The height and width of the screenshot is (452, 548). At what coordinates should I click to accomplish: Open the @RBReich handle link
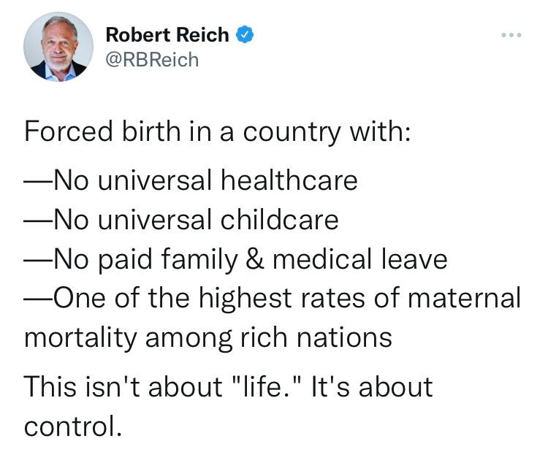point(152,59)
